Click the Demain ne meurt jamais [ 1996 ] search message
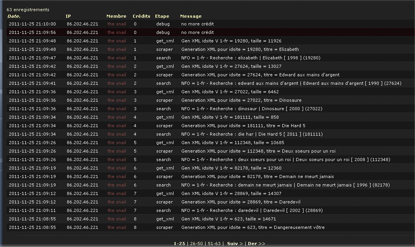Viewport: 415px width, 247px height. 285,185
